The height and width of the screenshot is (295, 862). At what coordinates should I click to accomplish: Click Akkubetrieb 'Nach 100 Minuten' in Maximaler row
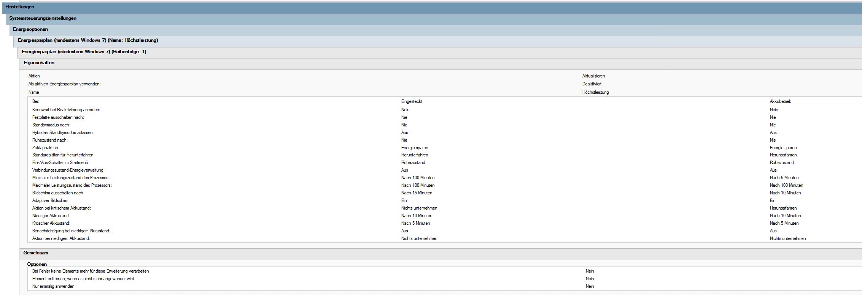(786, 185)
